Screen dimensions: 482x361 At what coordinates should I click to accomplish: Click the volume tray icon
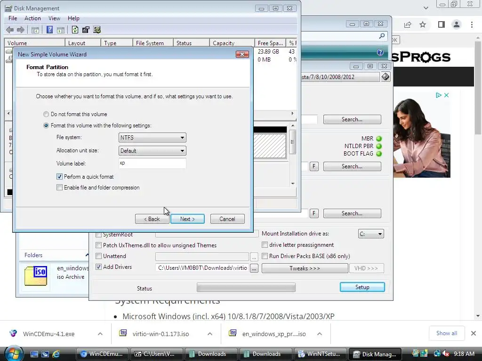[x=445, y=354]
